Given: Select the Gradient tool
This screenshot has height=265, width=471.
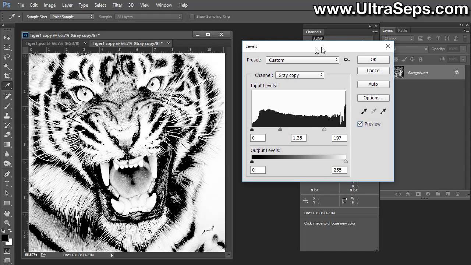Looking at the screenshot, I should coord(7,144).
